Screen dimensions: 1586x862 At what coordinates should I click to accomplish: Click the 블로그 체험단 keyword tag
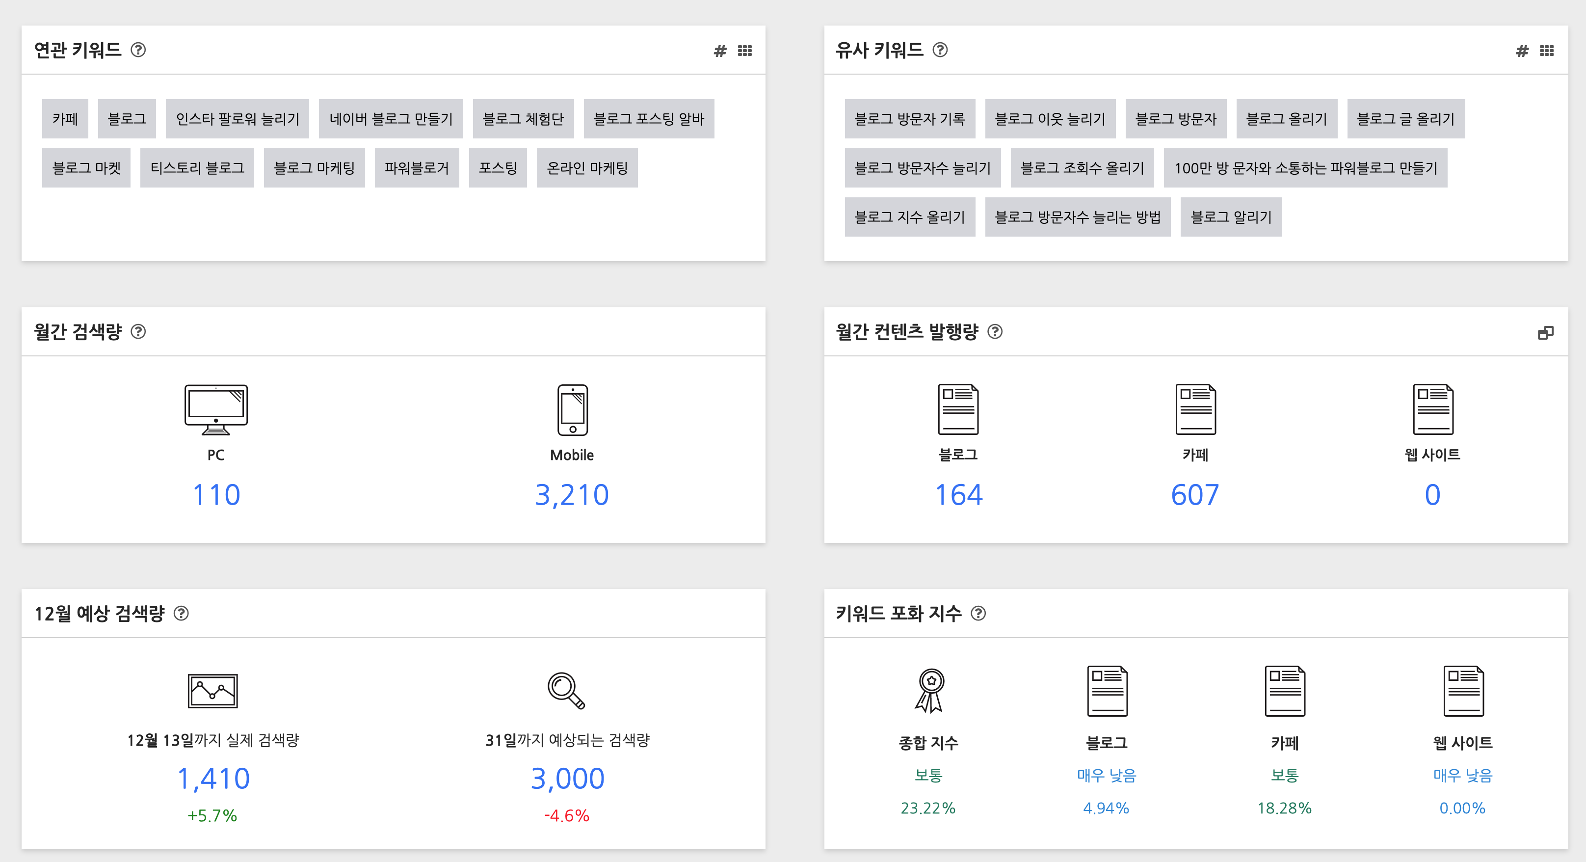(x=523, y=119)
